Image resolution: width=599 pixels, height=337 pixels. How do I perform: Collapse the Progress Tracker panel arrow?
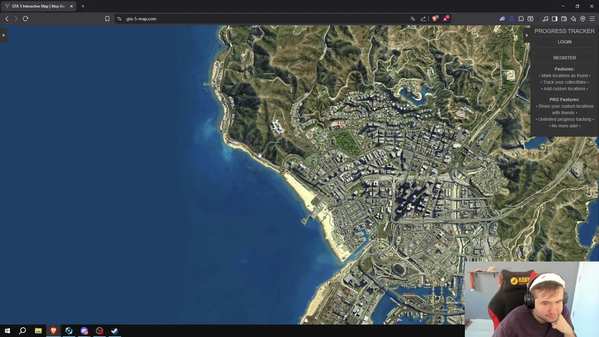pos(526,35)
